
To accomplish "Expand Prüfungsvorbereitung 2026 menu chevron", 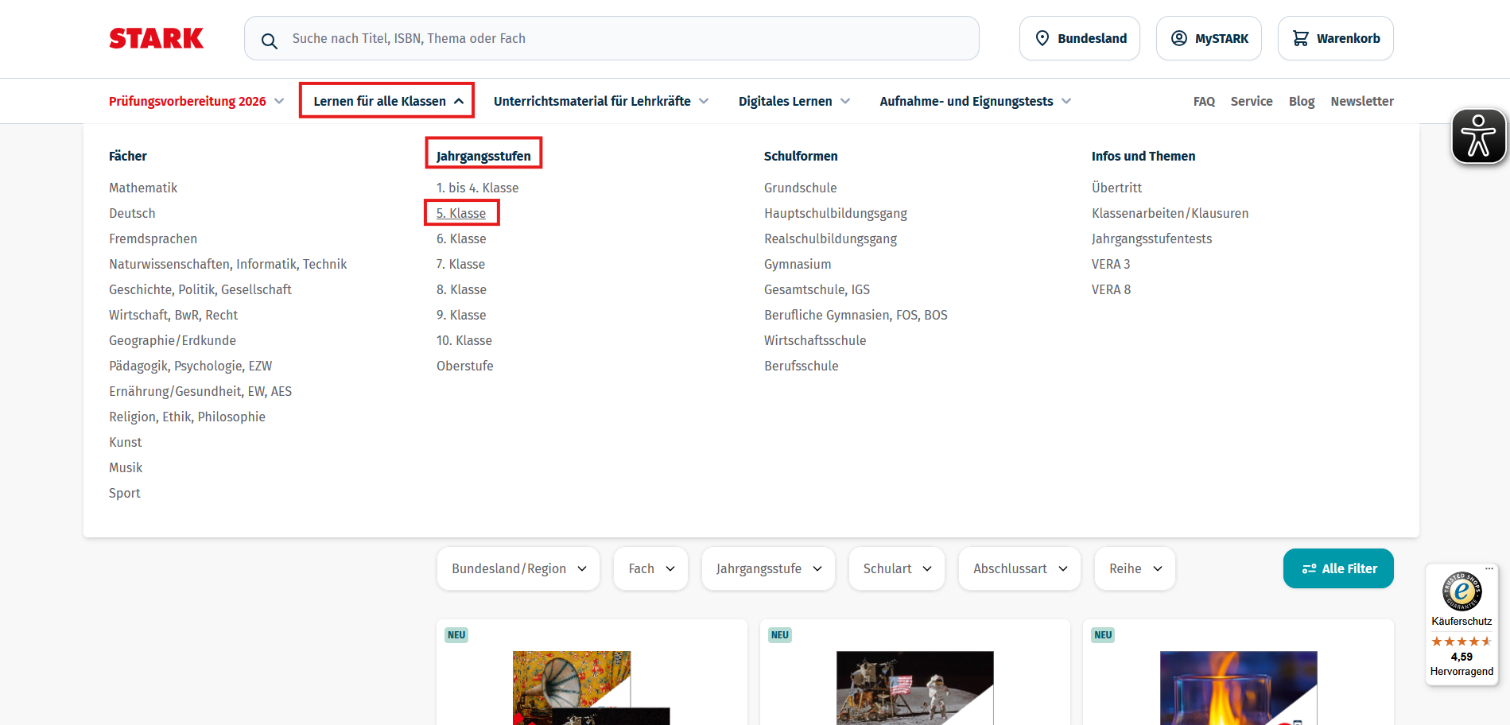I will coord(279,101).
